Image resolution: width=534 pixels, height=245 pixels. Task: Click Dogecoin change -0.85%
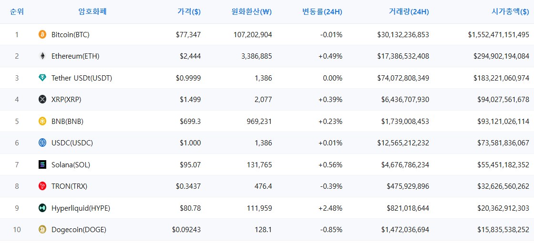(331, 230)
